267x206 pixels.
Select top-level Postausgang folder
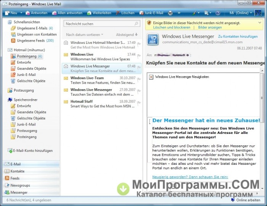tap(21, 90)
